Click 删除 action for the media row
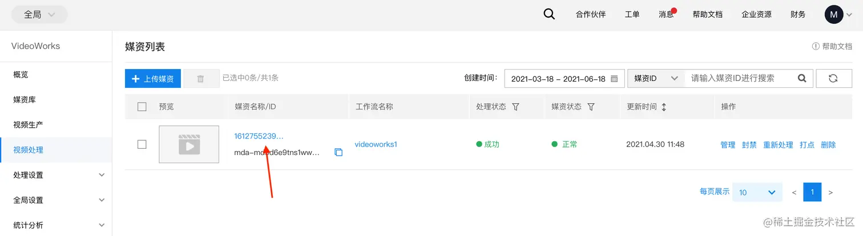Screen dimensions: 863x236 point(828,145)
